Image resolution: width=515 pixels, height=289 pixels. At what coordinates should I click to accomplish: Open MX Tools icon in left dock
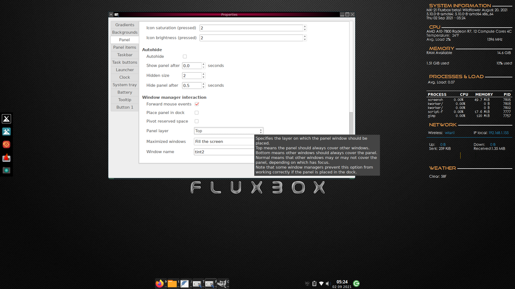coord(6,132)
